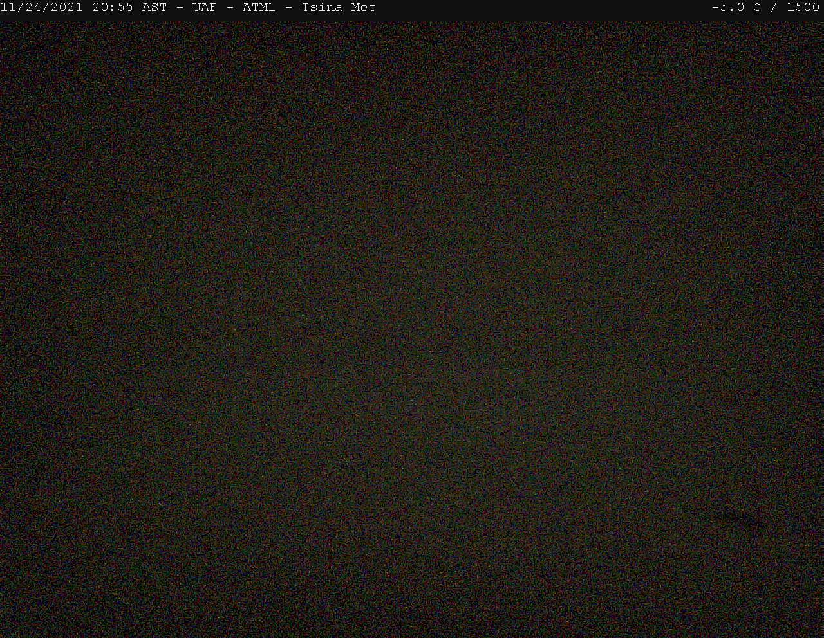
Task: Click the UAF label in the header
Action: pyautogui.click(x=205, y=8)
